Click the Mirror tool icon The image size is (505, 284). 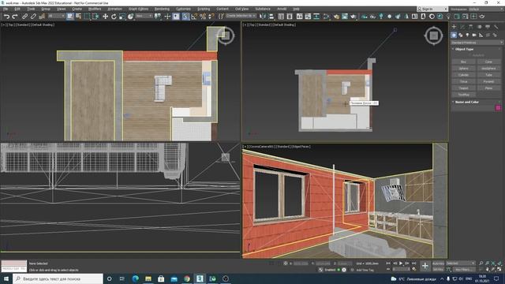click(263, 17)
